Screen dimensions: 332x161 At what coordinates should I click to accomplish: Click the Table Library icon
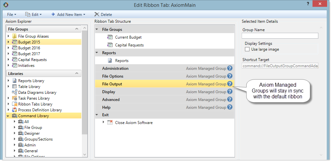coord(15,87)
